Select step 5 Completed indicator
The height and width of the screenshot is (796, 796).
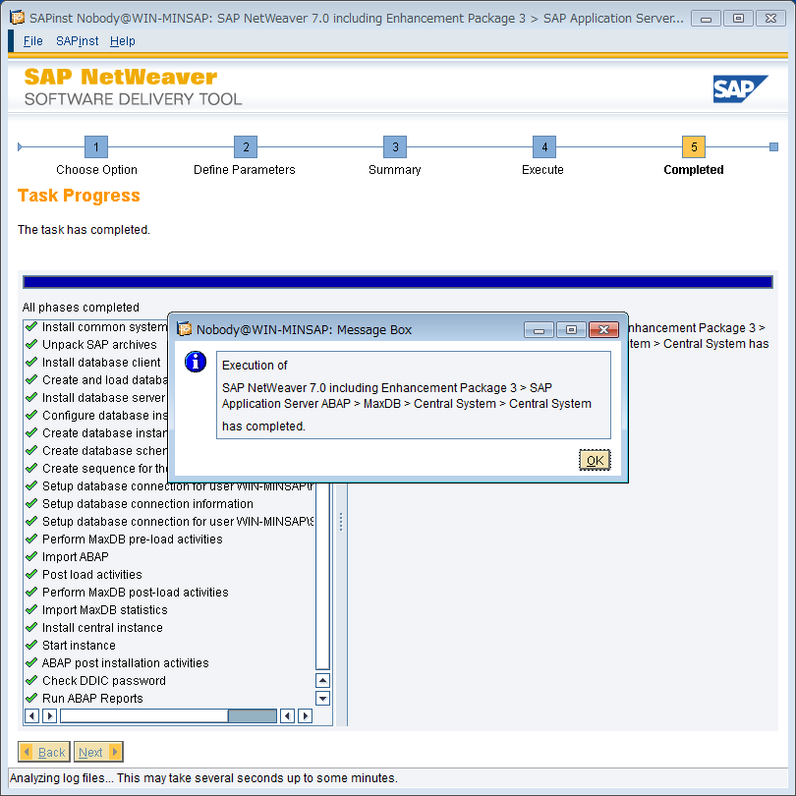693,145
